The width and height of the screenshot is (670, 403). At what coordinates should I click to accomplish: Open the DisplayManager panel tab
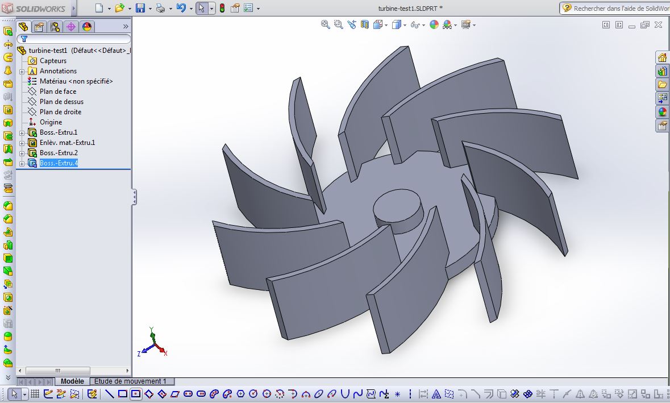[87, 26]
